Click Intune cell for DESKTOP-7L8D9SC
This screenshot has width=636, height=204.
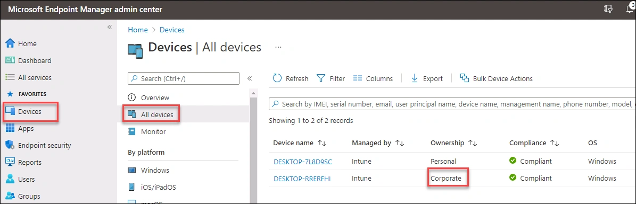(361, 162)
